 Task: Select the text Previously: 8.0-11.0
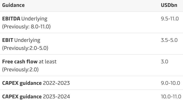[26, 27]
